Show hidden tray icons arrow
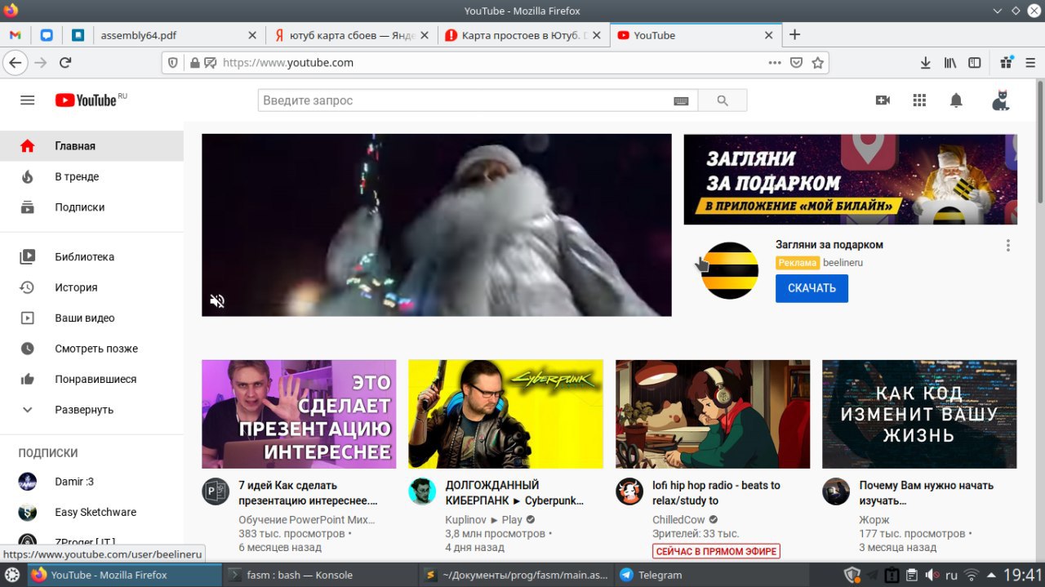Screen dimensions: 1045x587 coord(991,575)
